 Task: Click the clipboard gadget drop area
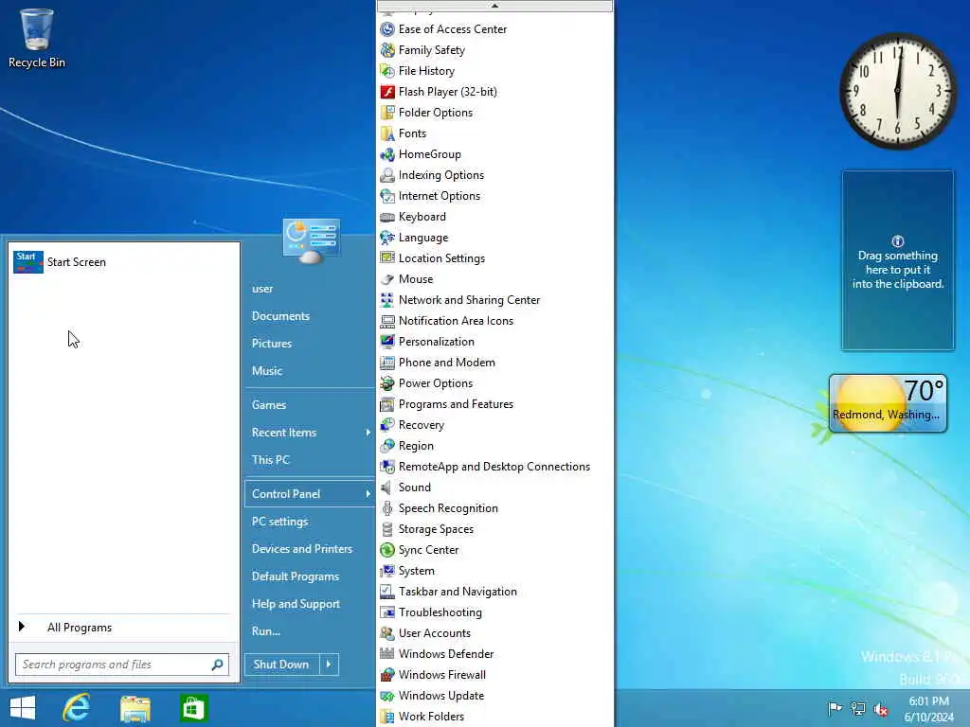point(898,260)
